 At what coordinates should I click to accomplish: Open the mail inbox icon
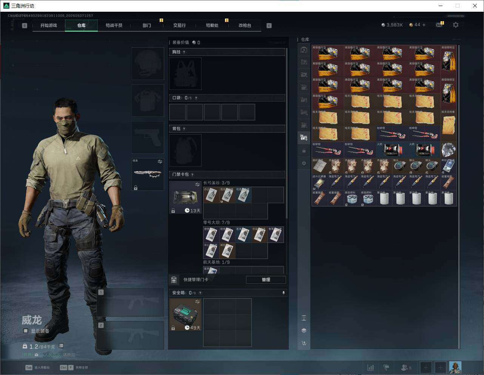[x=439, y=25]
